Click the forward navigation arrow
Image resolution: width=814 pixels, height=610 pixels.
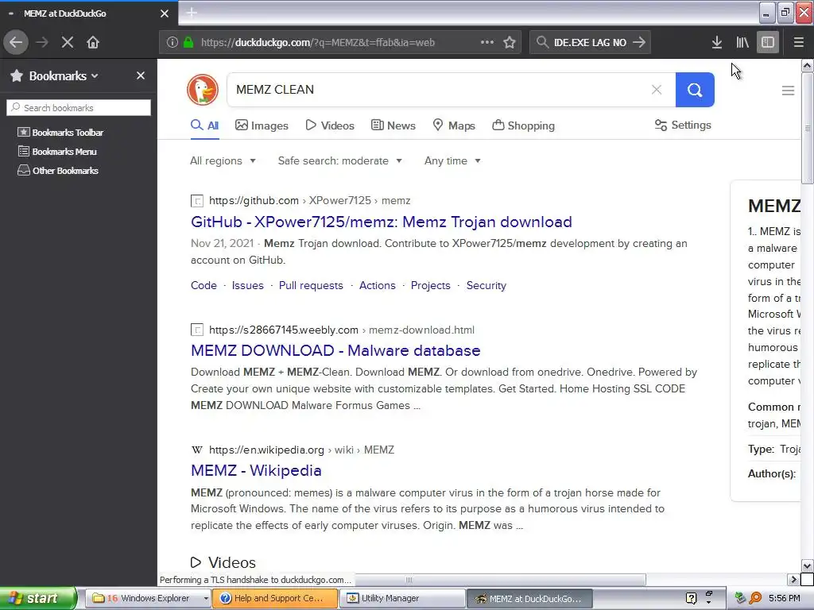point(42,42)
